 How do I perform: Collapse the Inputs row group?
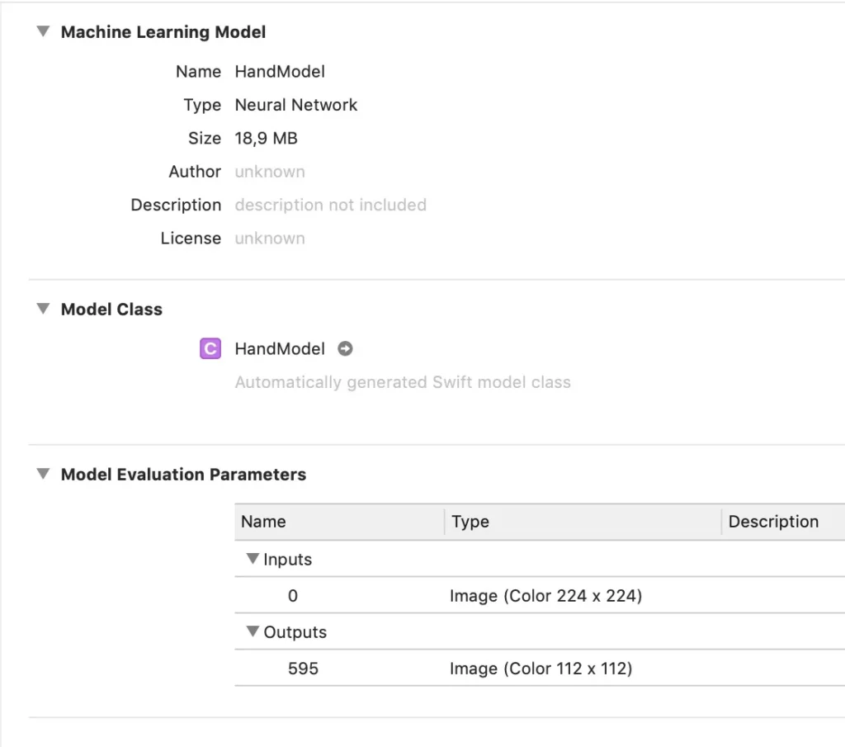(x=253, y=559)
